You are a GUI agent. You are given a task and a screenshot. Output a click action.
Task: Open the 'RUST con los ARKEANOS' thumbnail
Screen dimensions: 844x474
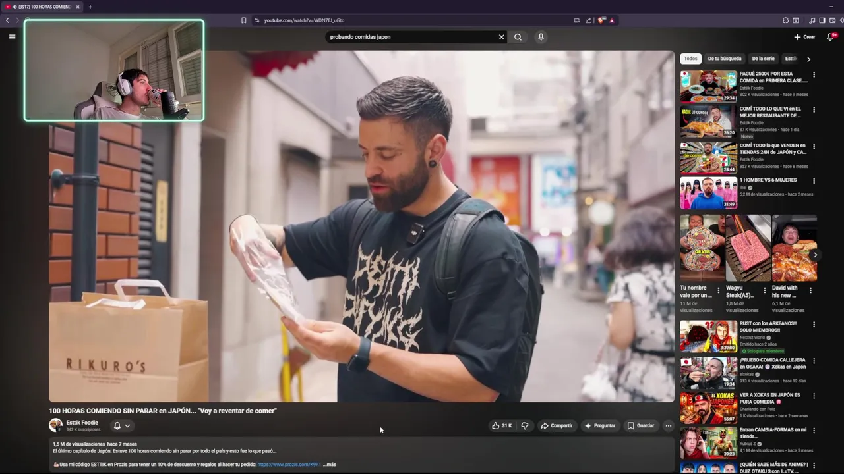pos(708,336)
